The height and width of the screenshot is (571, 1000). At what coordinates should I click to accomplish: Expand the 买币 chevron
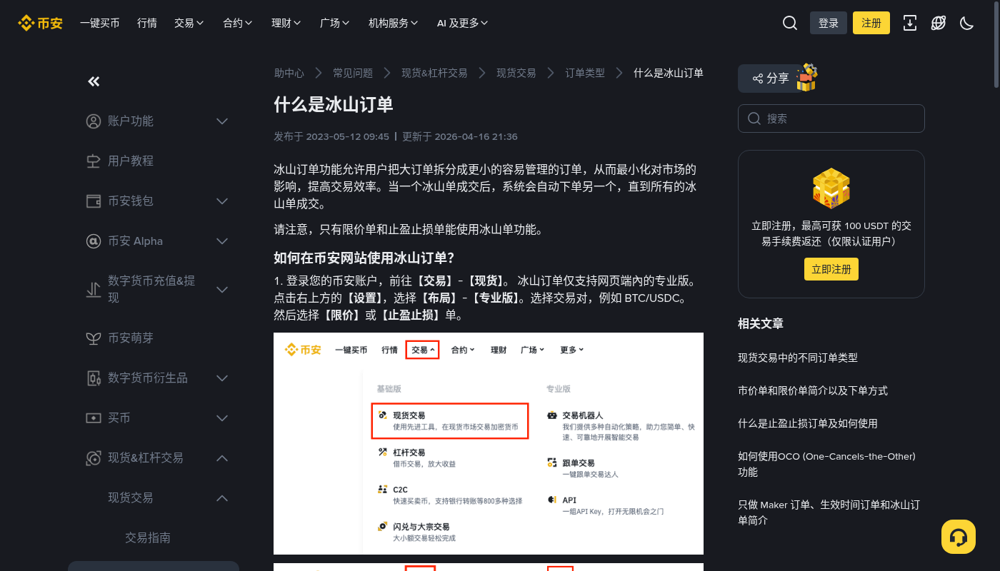(222, 418)
